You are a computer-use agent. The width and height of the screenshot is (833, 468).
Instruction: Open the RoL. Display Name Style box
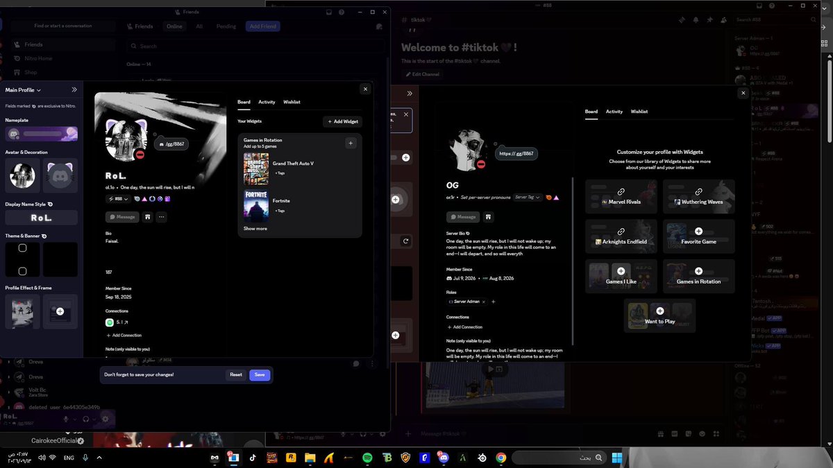41,218
